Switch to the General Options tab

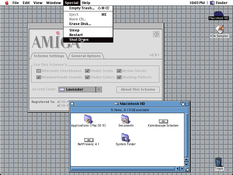(86, 56)
